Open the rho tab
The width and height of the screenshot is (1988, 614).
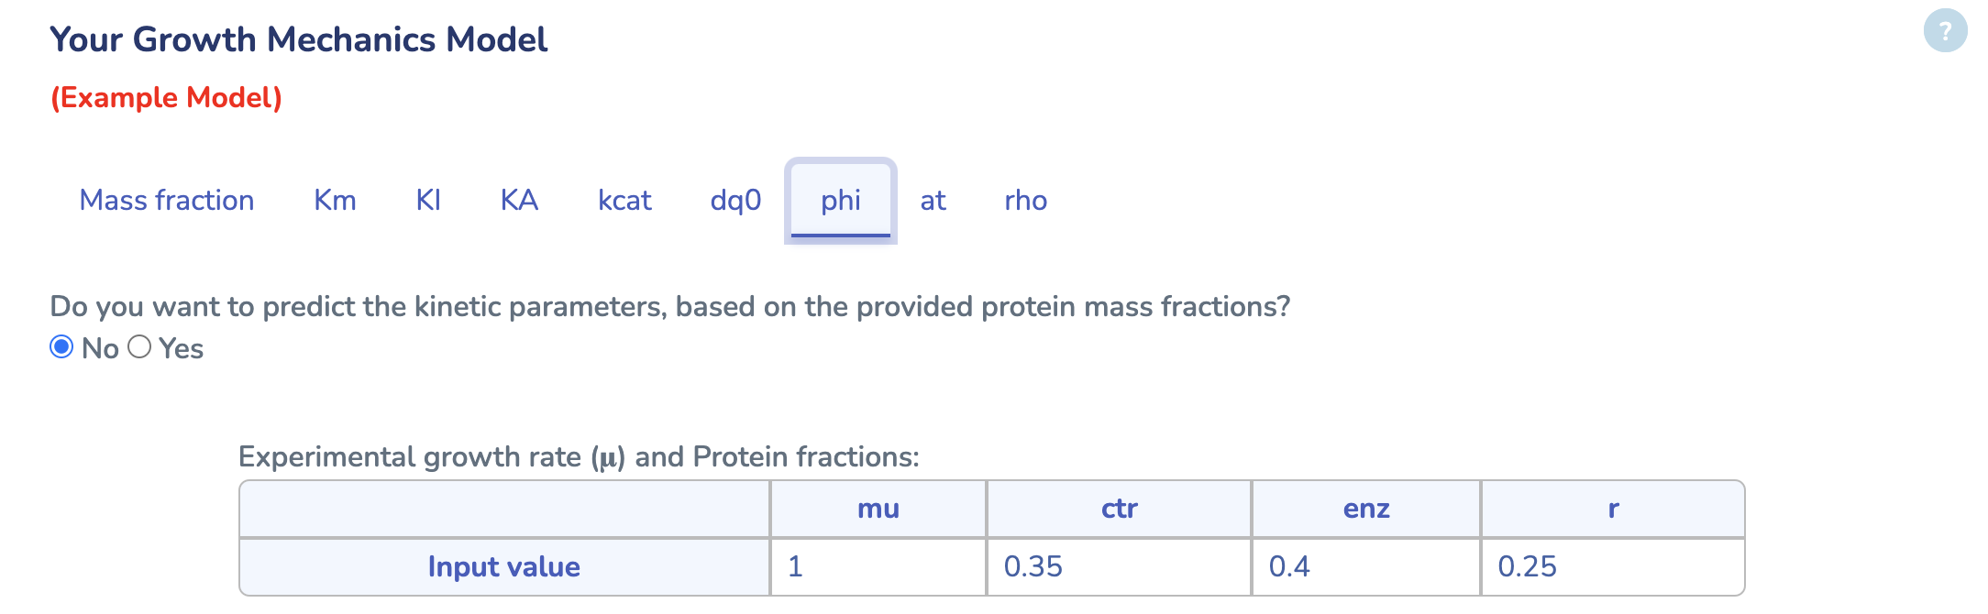(x=1026, y=201)
